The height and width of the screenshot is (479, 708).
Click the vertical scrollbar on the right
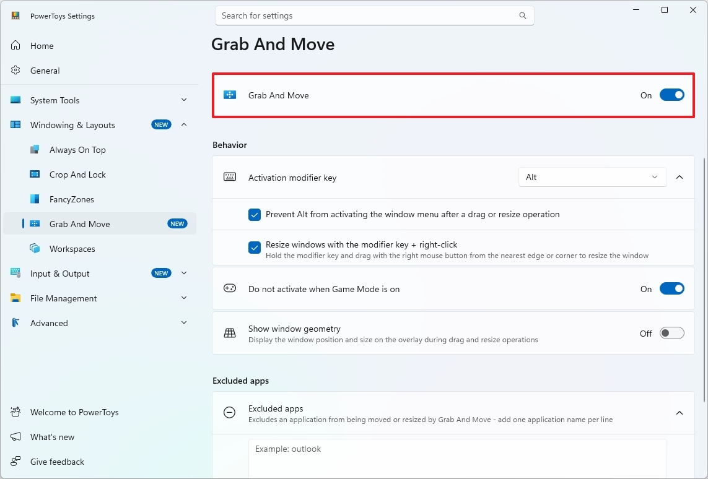click(704, 280)
